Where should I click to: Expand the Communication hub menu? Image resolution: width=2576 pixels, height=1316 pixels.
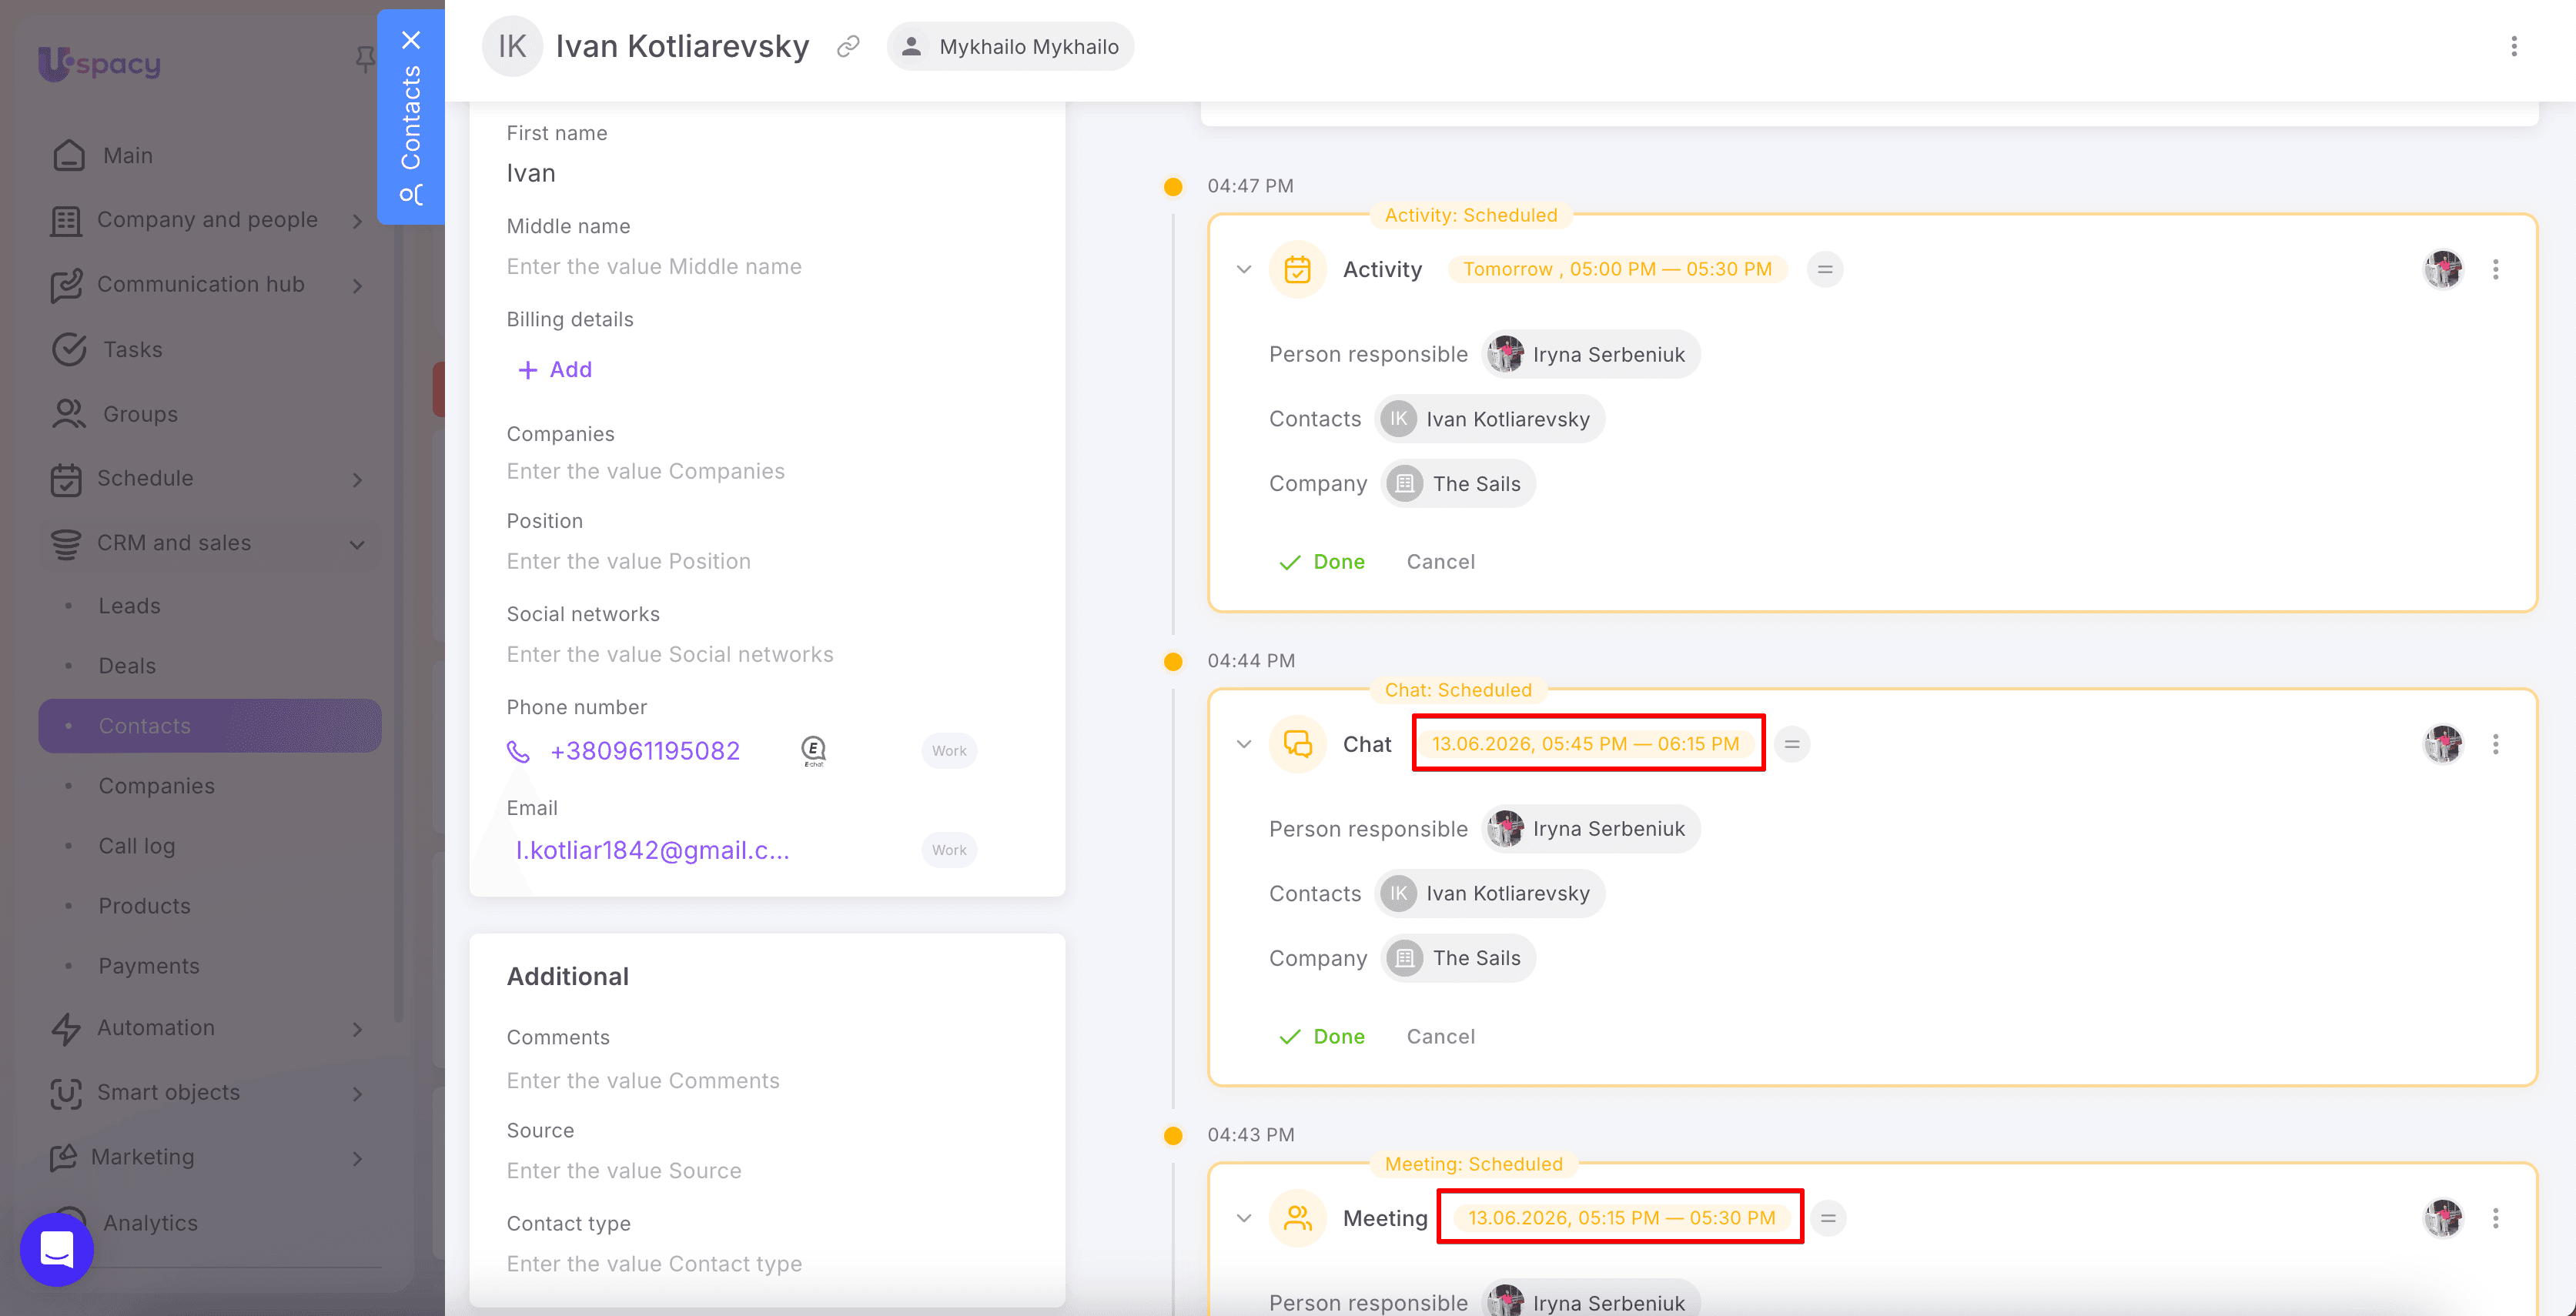coord(207,285)
